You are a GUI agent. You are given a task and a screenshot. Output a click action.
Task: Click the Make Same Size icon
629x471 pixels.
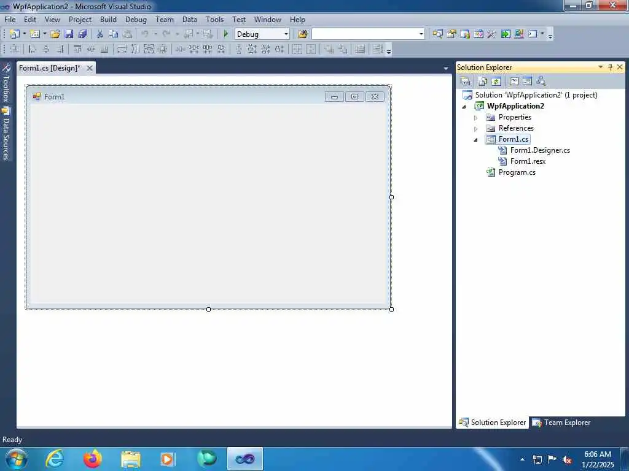149,49
